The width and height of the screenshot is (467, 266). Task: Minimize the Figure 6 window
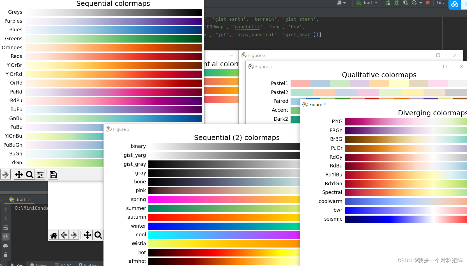pos(422,55)
